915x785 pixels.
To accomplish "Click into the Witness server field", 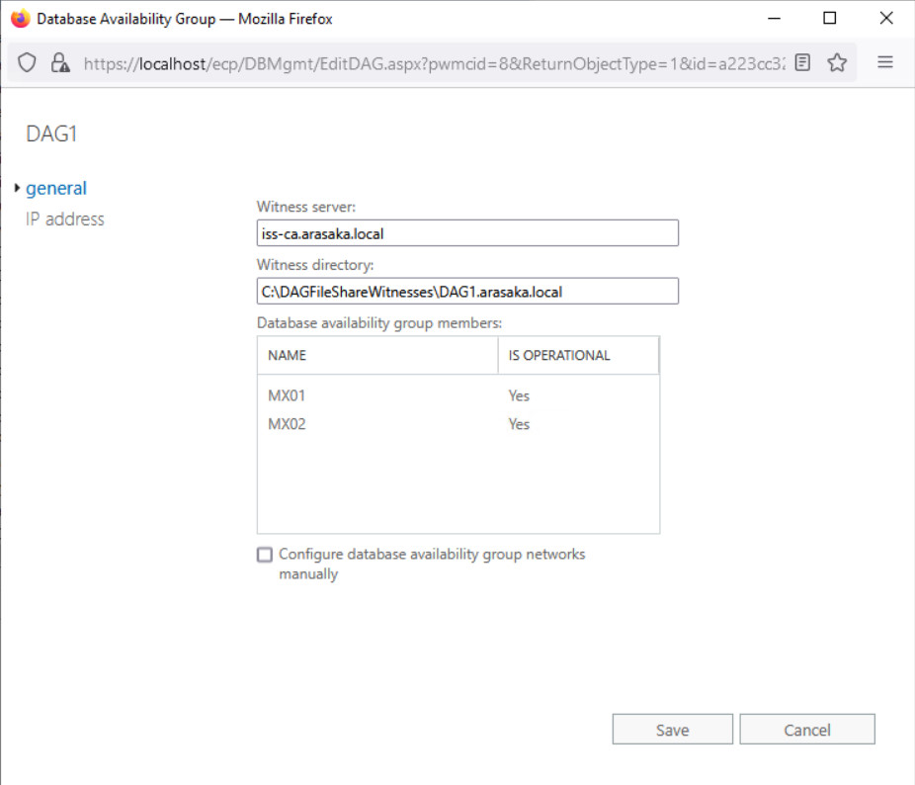I will coord(466,233).
